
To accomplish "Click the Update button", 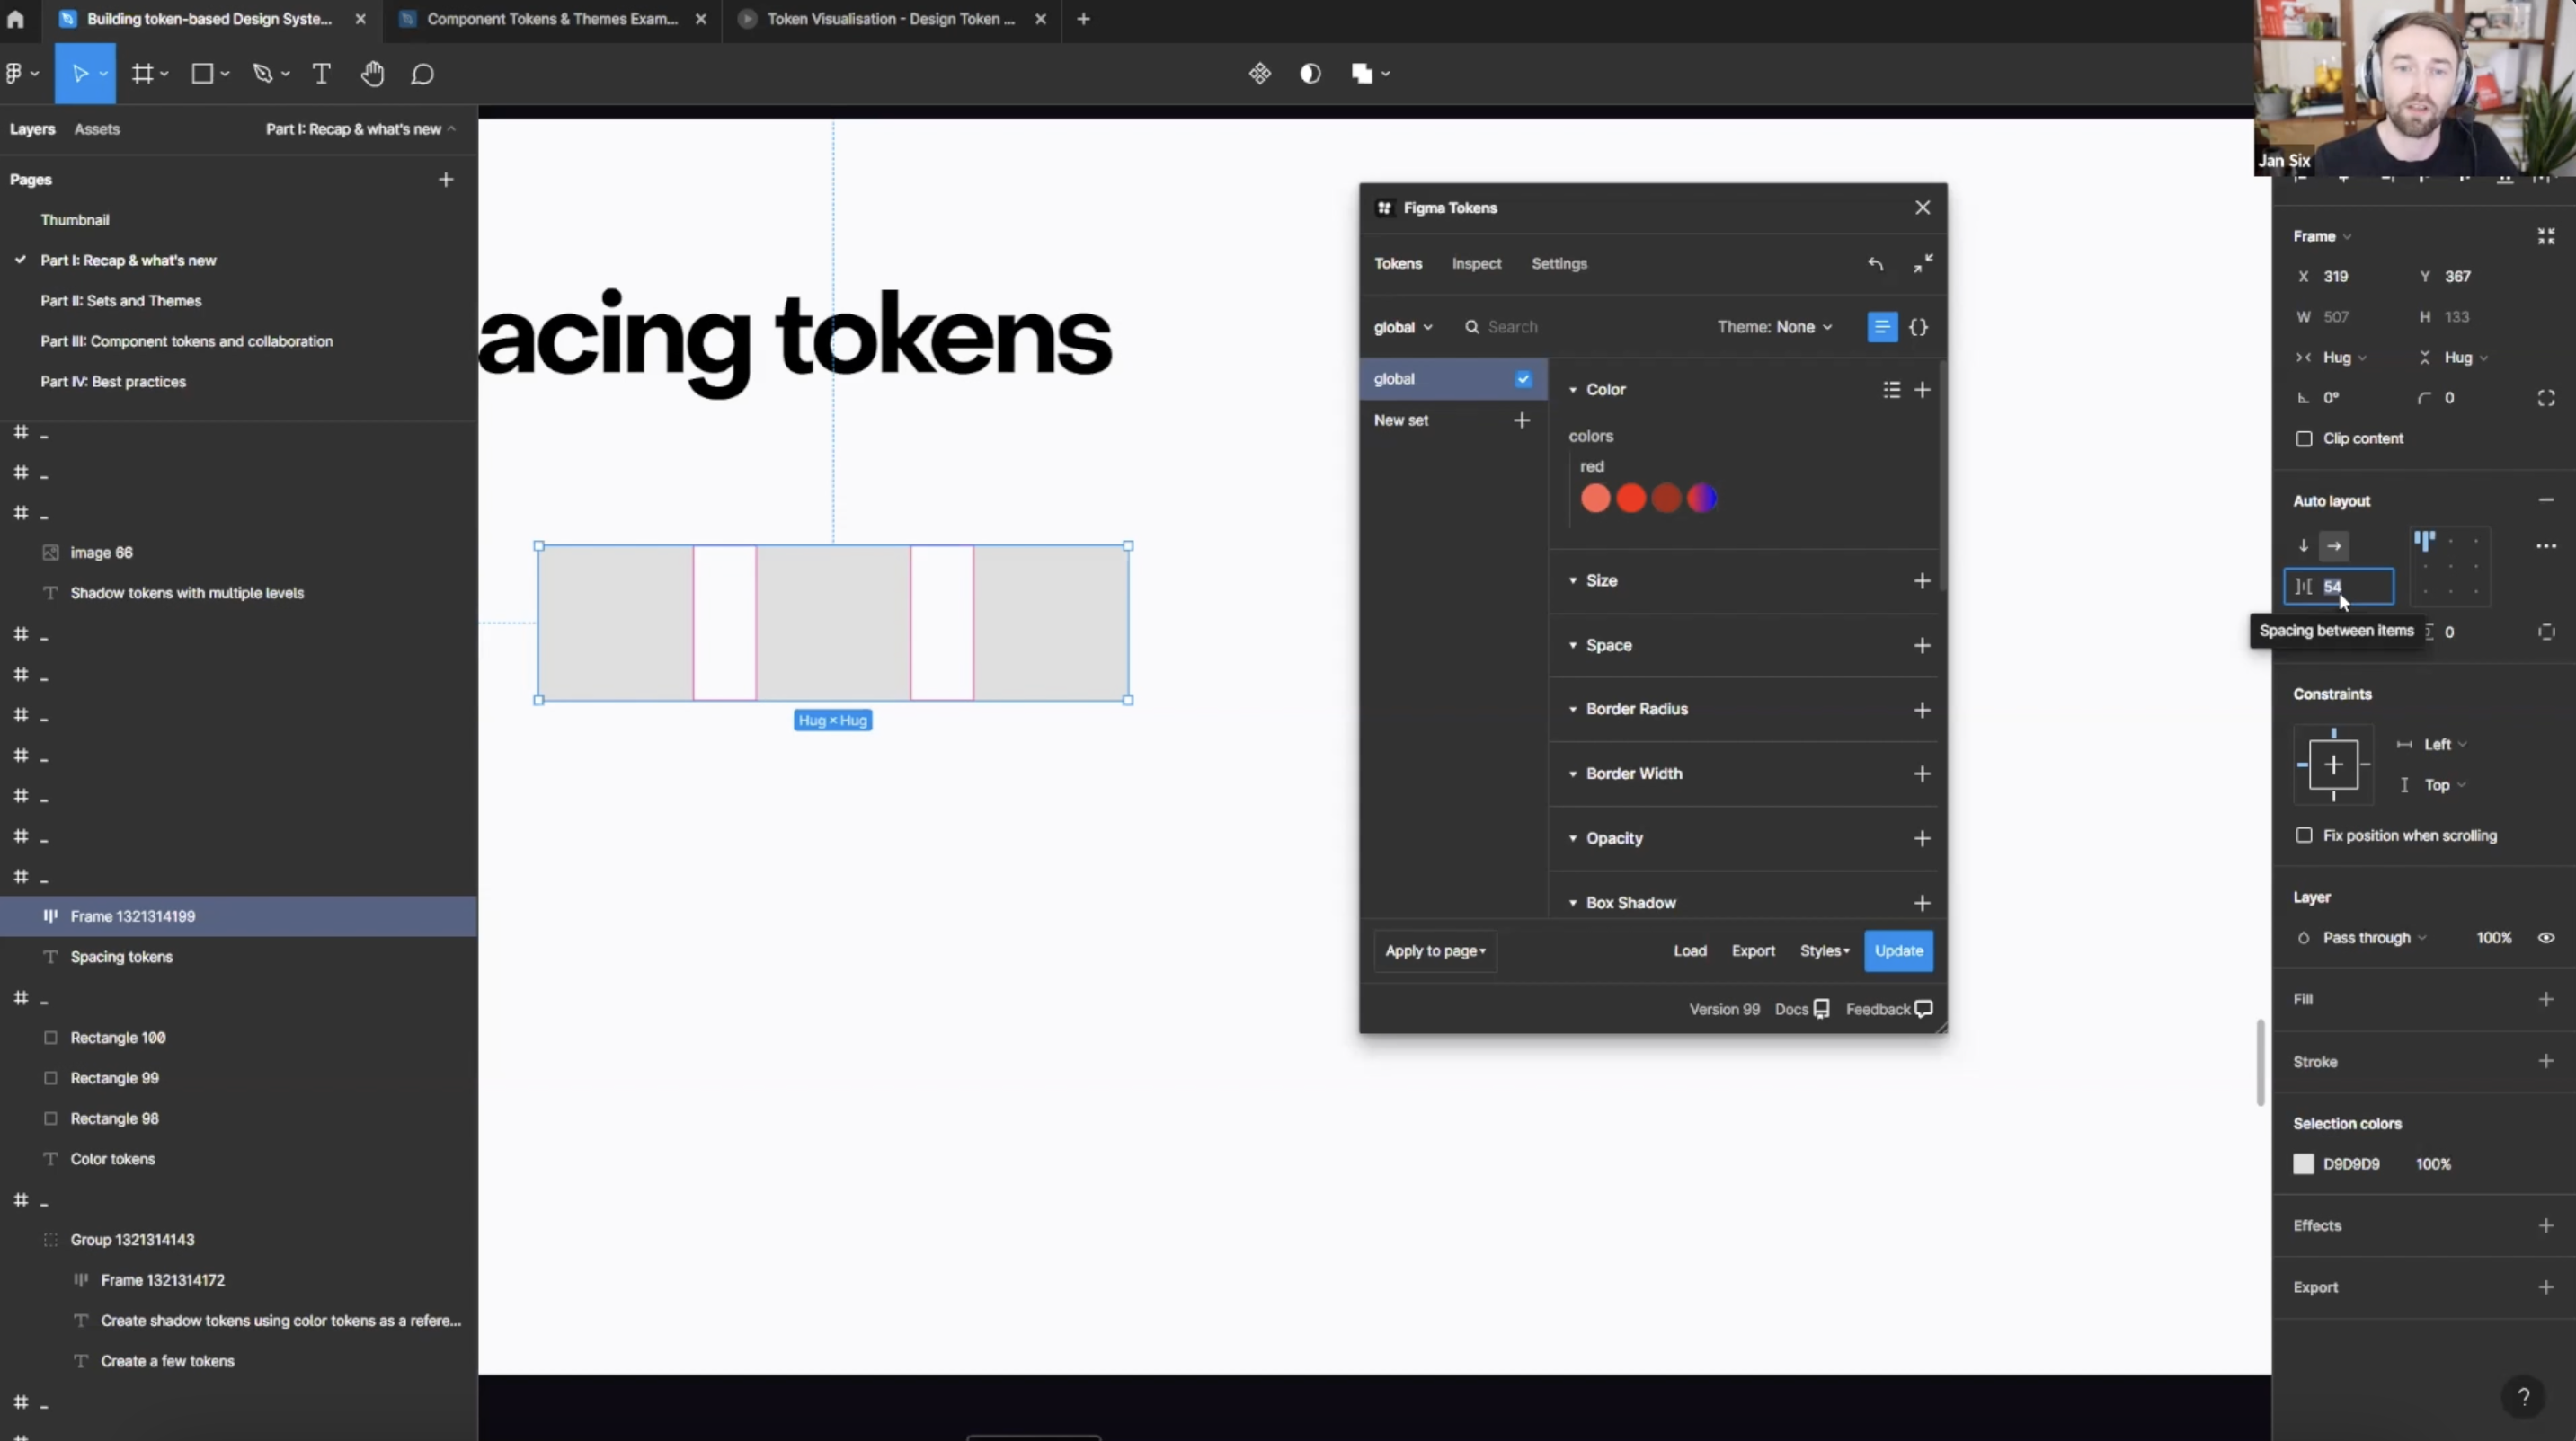I will (x=1898, y=950).
